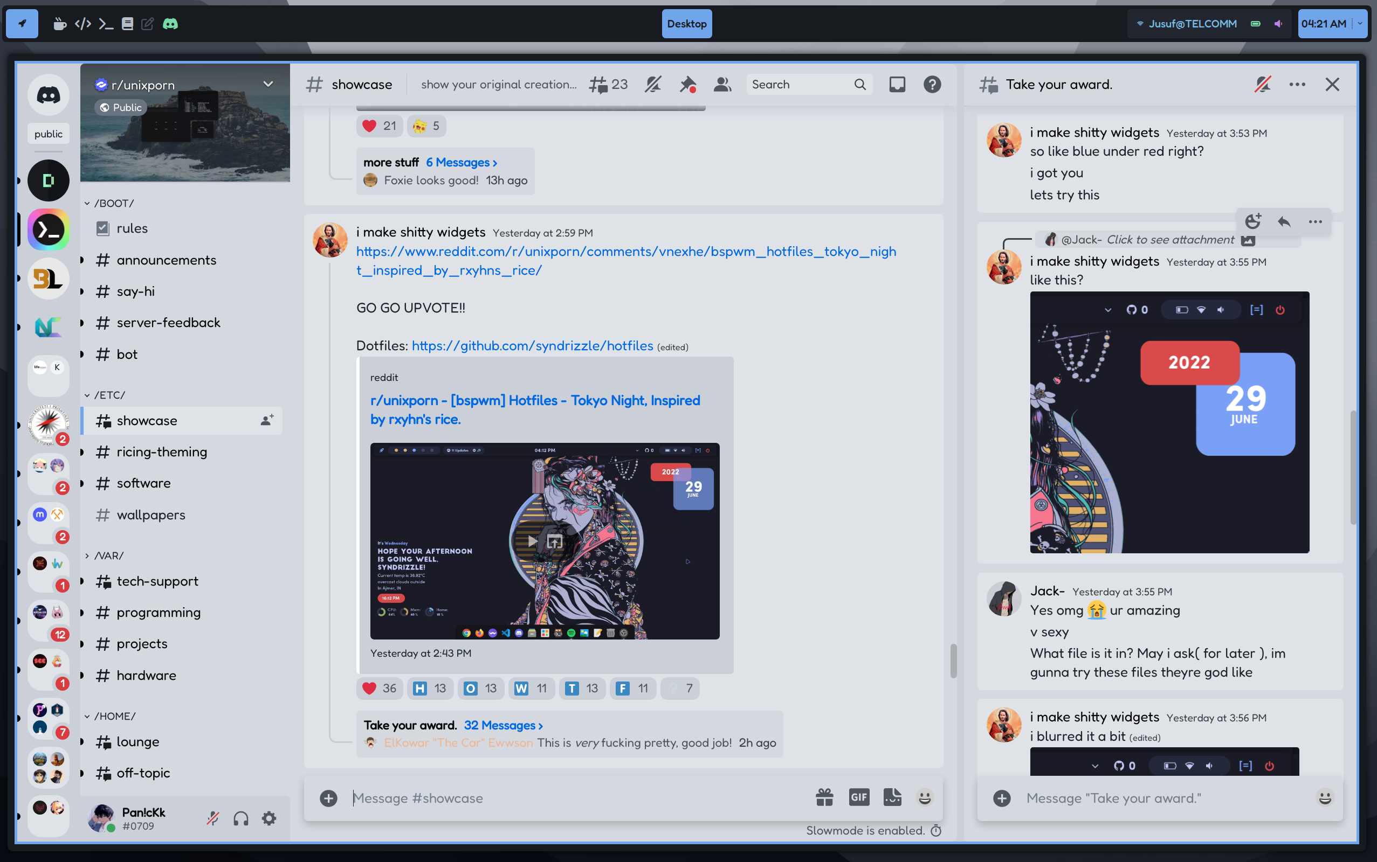Open the tech-support channel
The image size is (1377, 862).
[x=157, y=581]
